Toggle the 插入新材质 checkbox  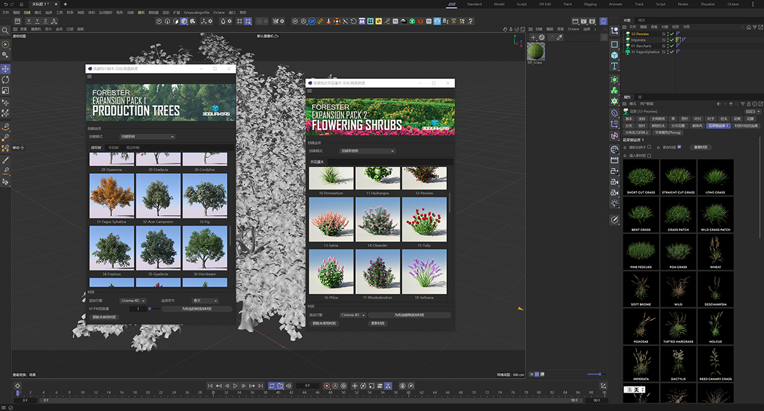click(649, 155)
